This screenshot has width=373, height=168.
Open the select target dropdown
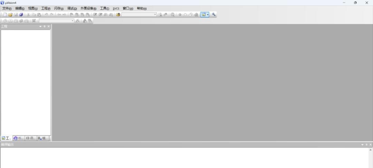(73, 21)
